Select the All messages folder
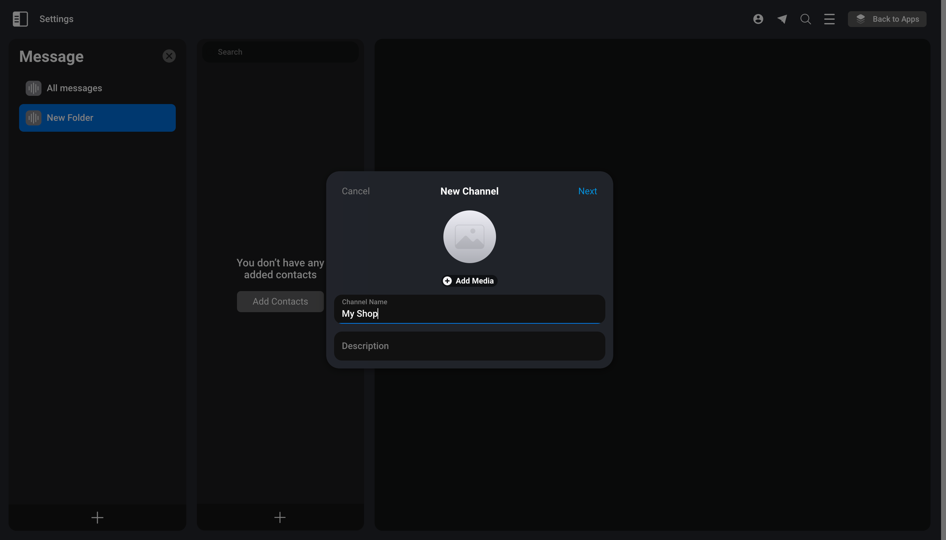Viewport: 946px width, 540px height. tap(97, 88)
